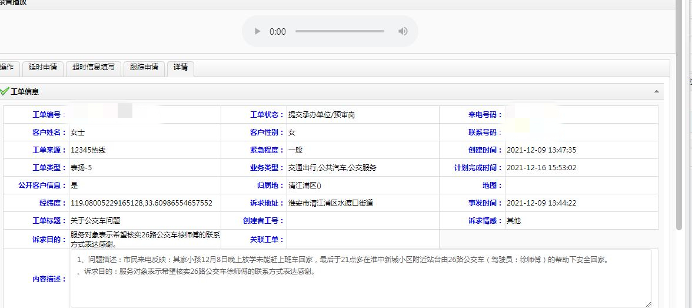Click inside the 内容描述 text area

click(361, 279)
